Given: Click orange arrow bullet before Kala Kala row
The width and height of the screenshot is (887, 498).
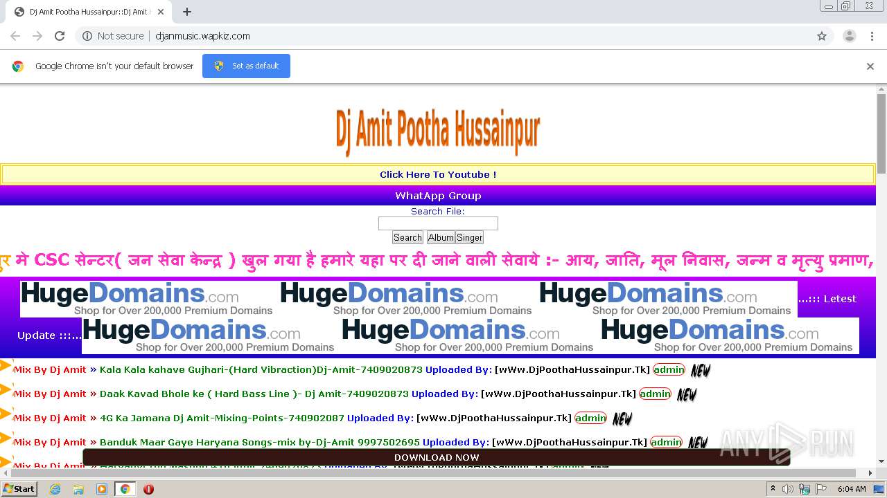Looking at the screenshot, I should click(x=6, y=367).
